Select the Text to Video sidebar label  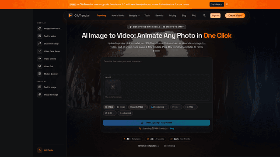click(x=50, y=36)
